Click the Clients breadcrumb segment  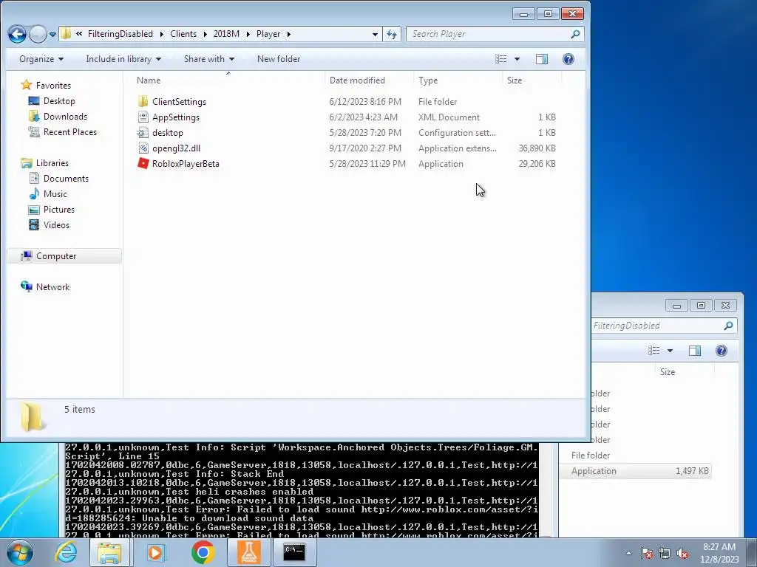(x=183, y=34)
